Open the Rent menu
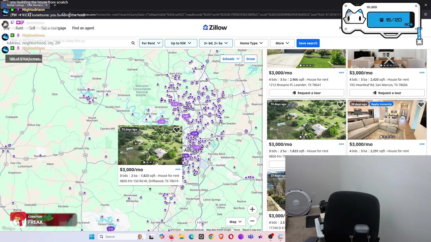 coord(19,28)
